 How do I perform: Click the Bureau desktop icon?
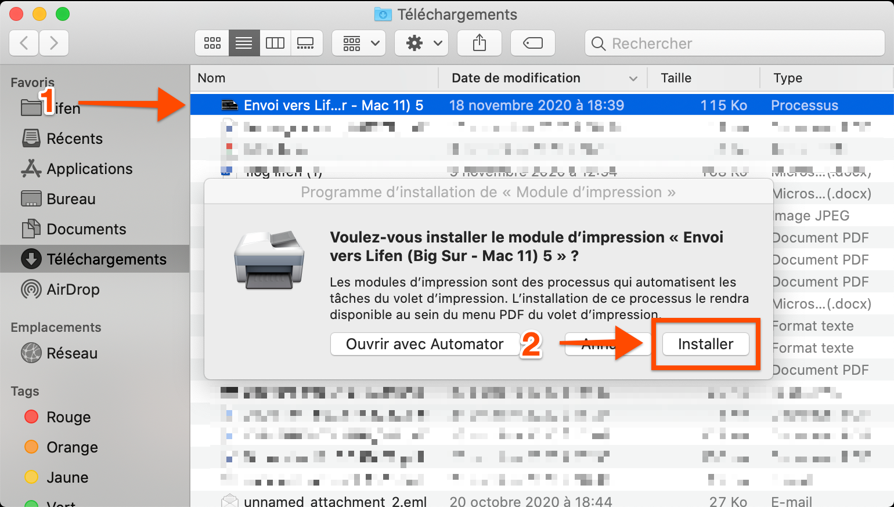31,198
